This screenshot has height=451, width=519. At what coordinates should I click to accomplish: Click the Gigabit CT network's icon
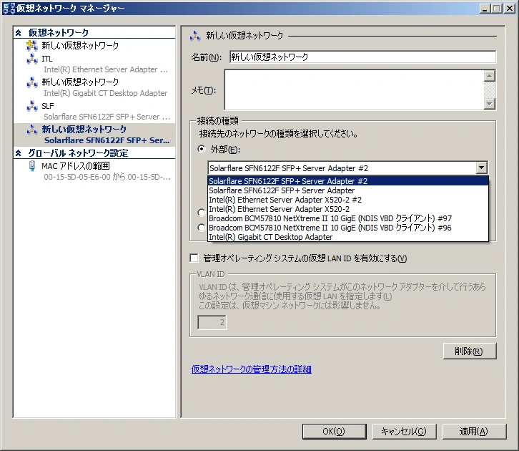32,82
